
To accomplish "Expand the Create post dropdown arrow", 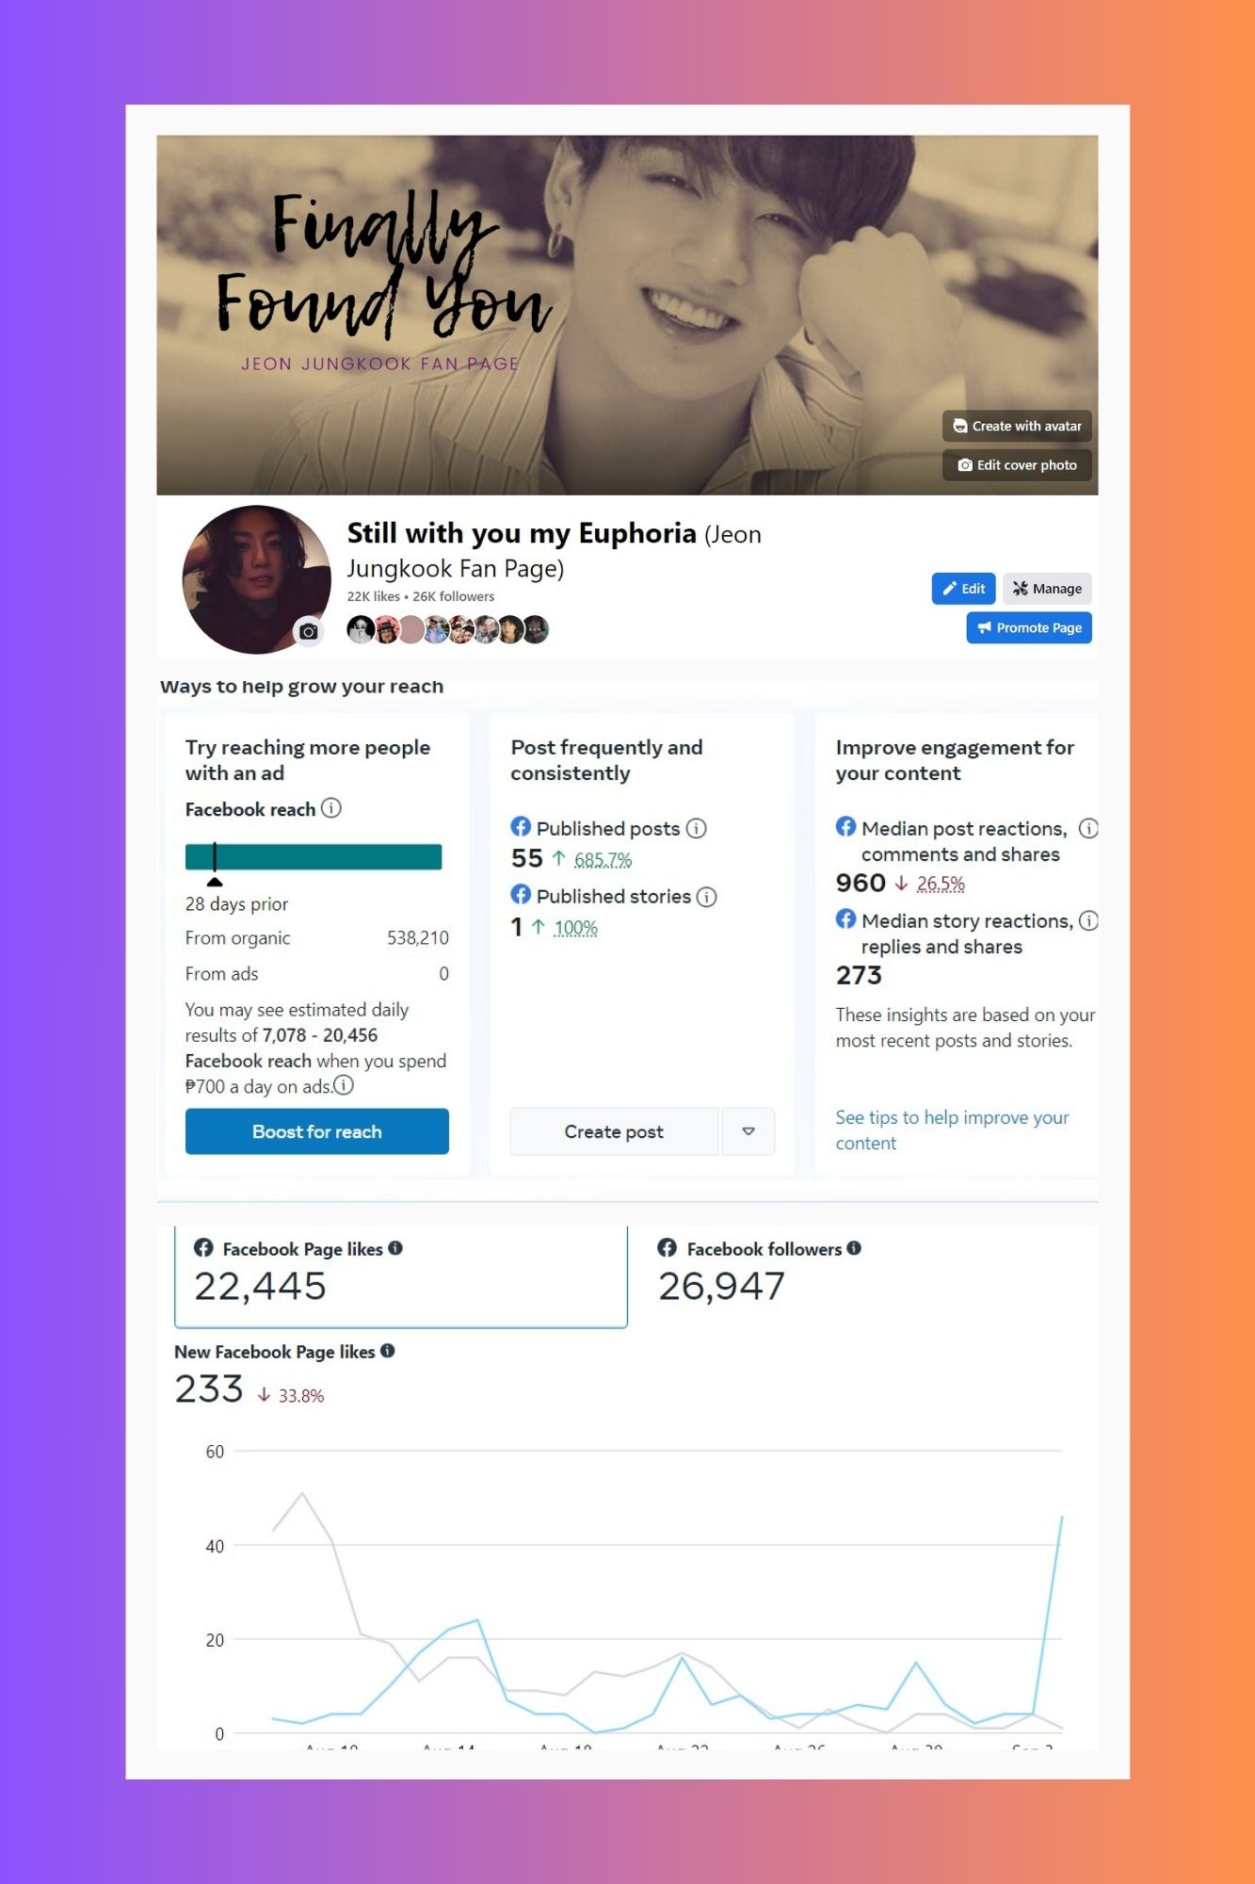I will (748, 1131).
